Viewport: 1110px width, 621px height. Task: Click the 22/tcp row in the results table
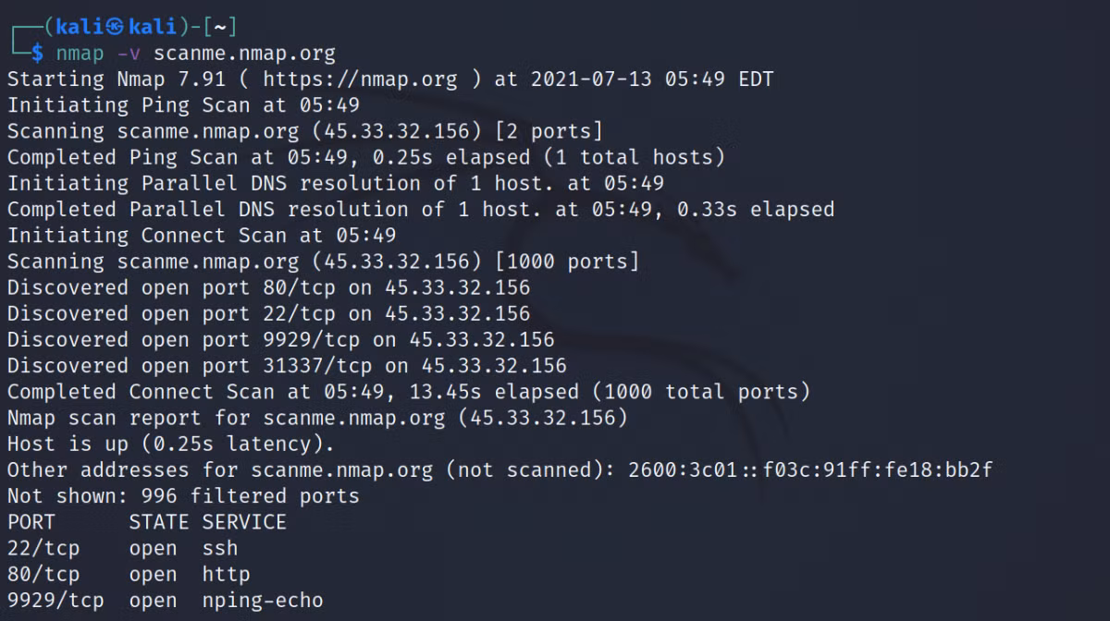(x=123, y=548)
